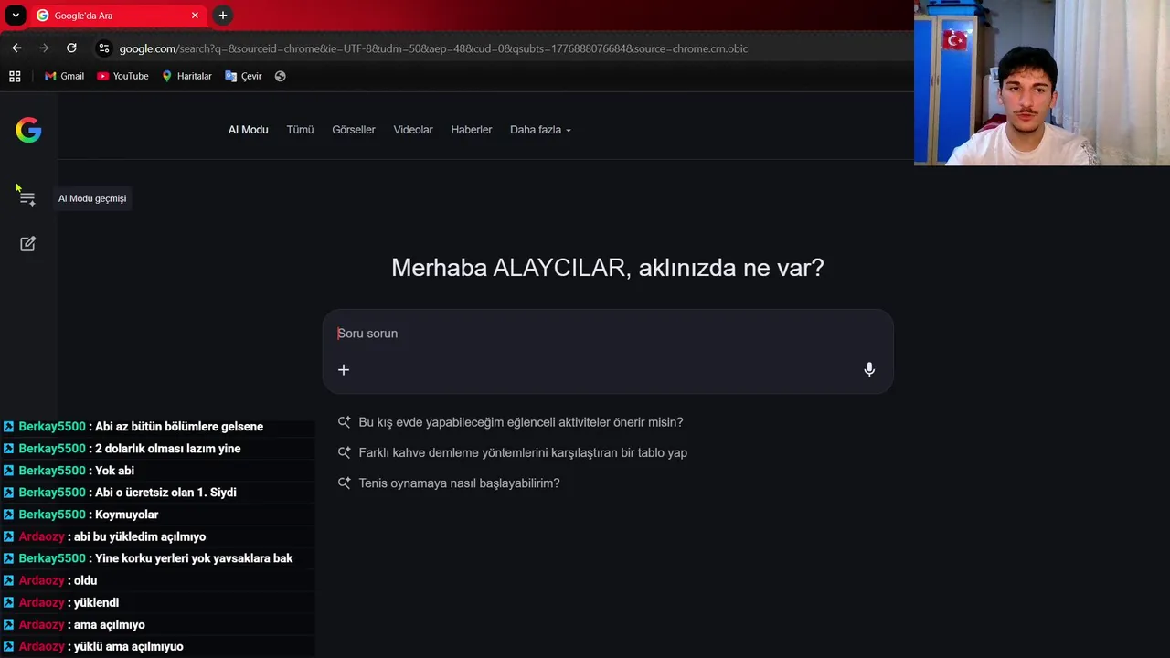Image resolution: width=1170 pixels, height=658 pixels.
Task: Reload the current page
Action: click(71, 48)
